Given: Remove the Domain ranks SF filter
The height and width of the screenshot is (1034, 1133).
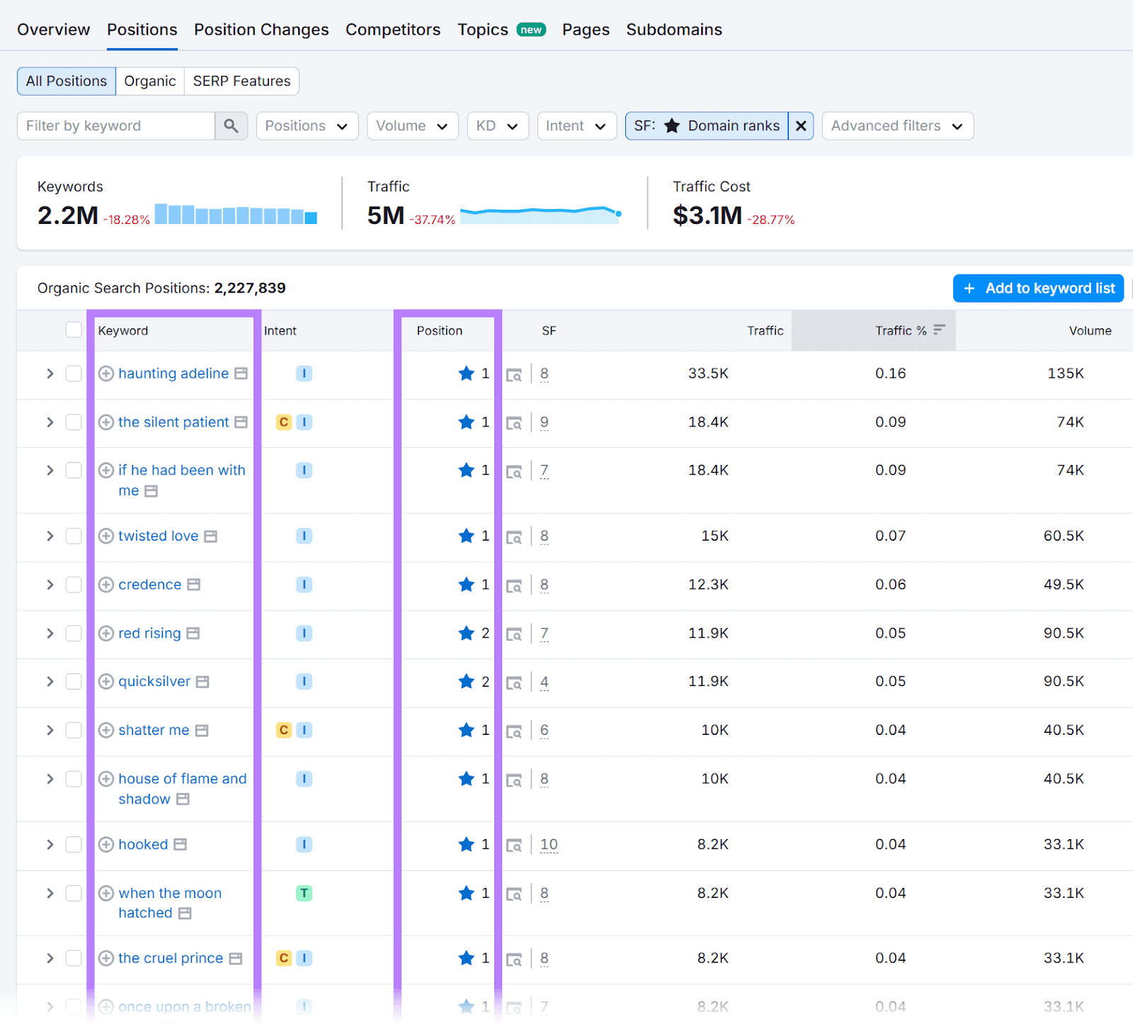Looking at the screenshot, I should tap(801, 126).
